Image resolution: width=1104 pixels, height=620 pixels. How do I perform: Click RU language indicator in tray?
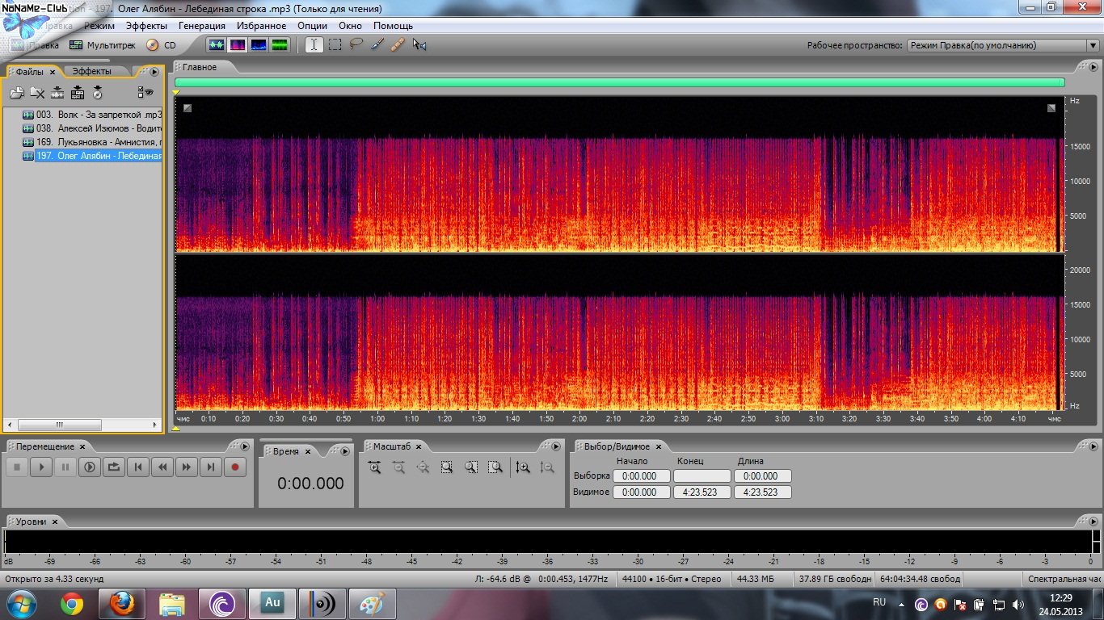(879, 602)
